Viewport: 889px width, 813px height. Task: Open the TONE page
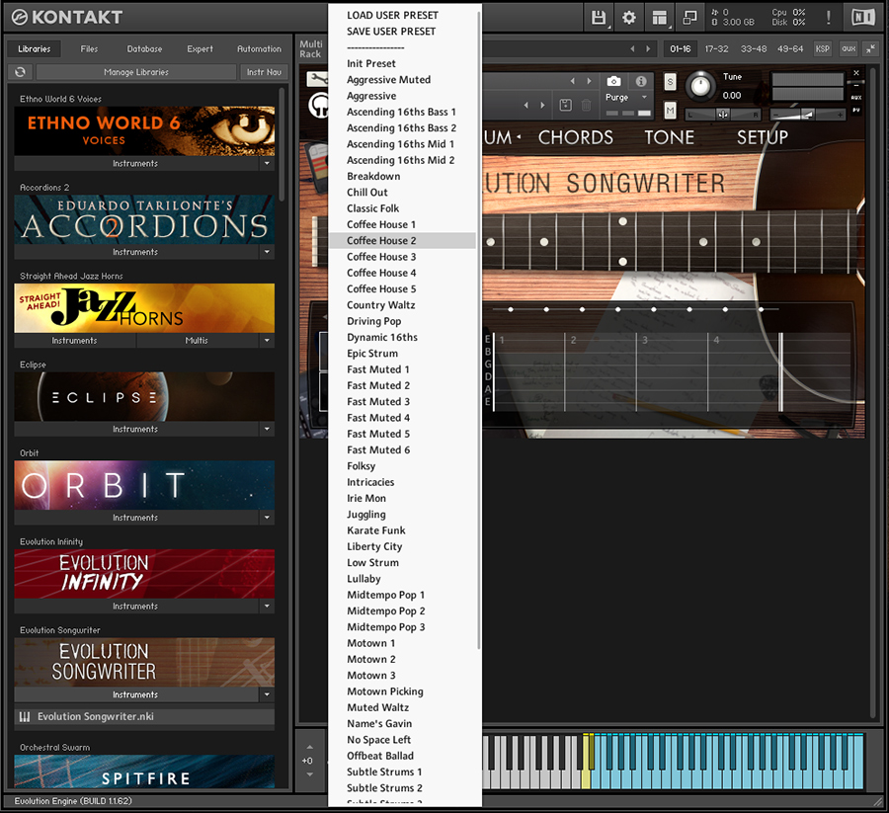[x=669, y=137]
